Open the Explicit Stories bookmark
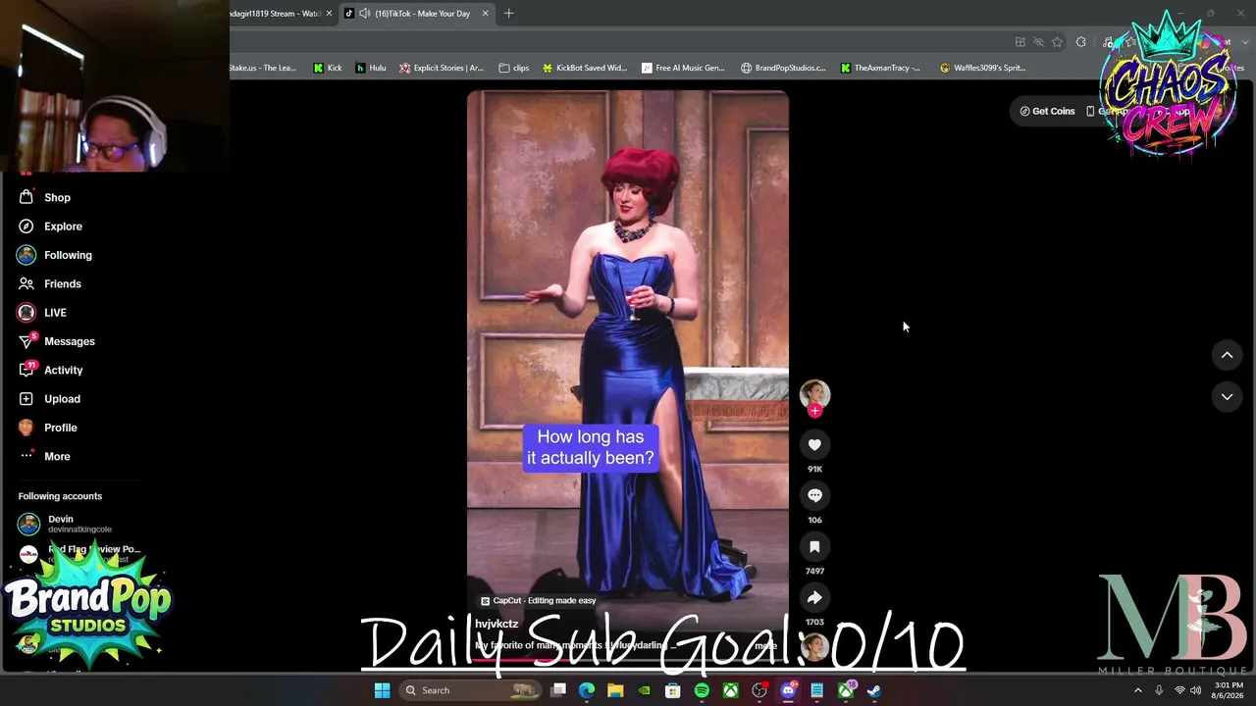 pyautogui.click(x=442, y=68)
